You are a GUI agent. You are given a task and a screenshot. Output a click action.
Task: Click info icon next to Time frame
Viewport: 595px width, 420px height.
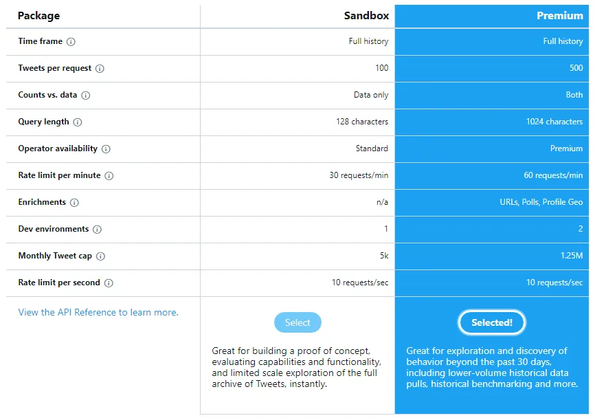tap(71, 42)
